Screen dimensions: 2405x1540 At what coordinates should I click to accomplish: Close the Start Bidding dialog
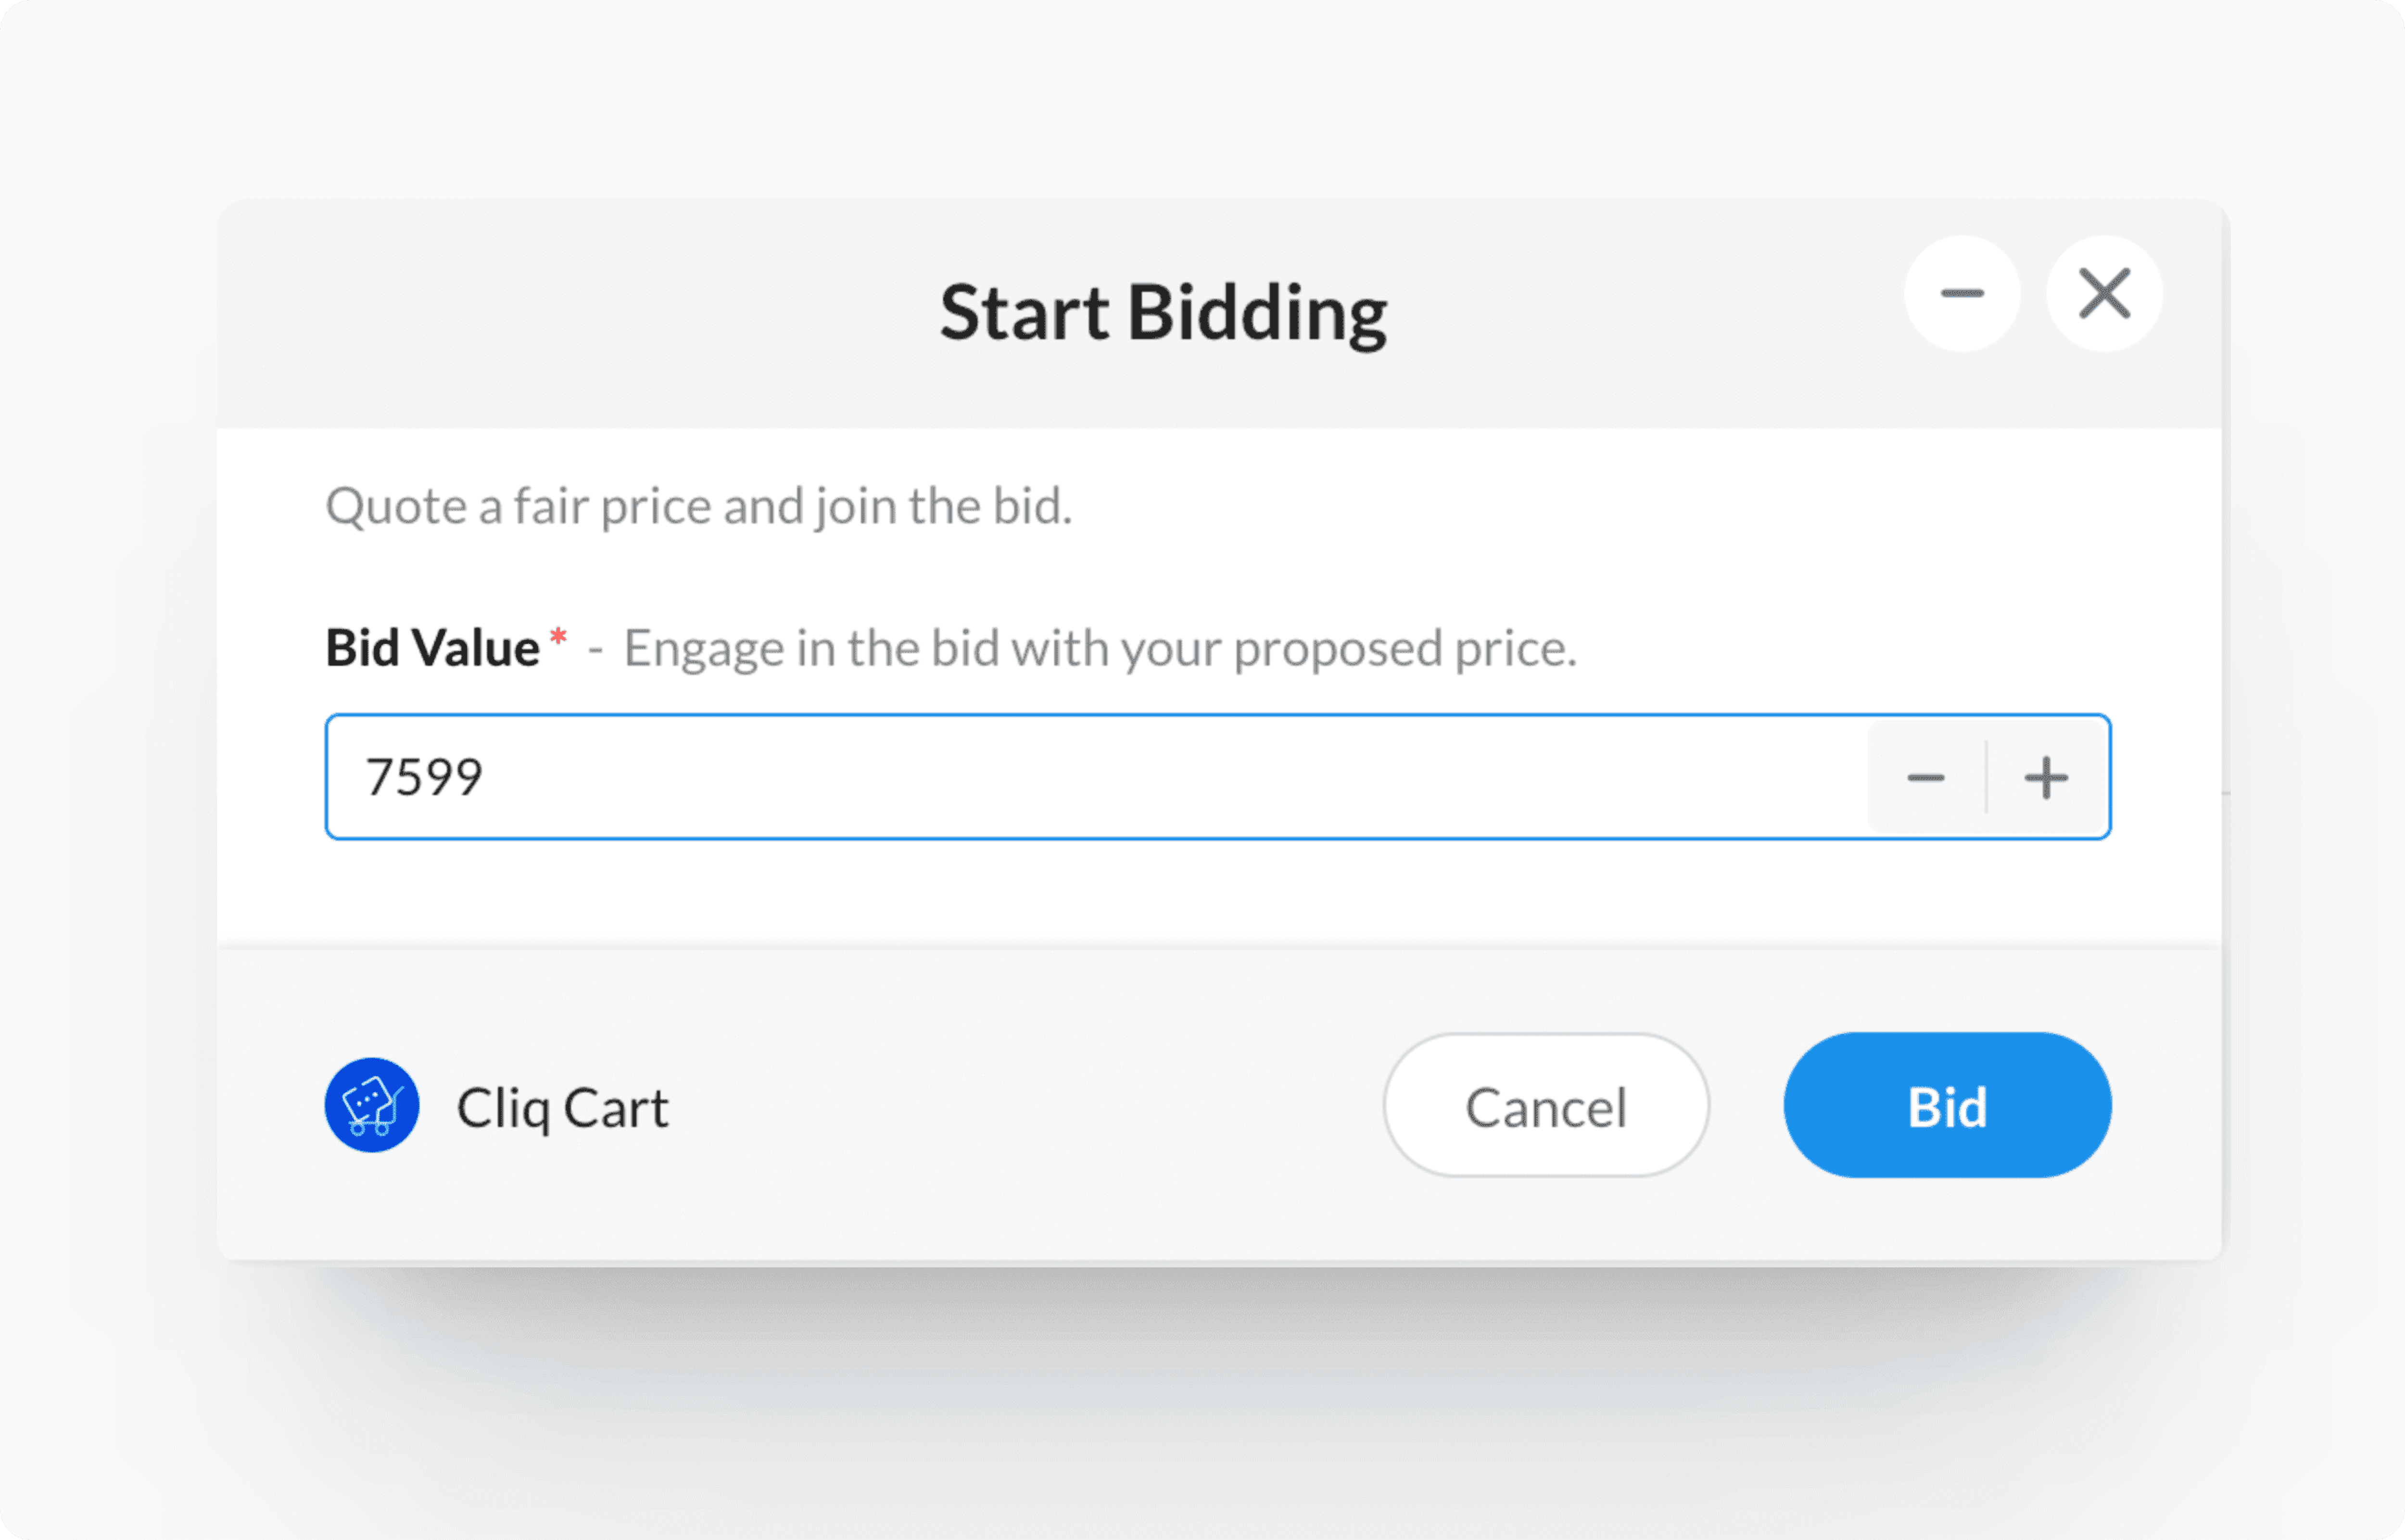tap(2104, 293)
